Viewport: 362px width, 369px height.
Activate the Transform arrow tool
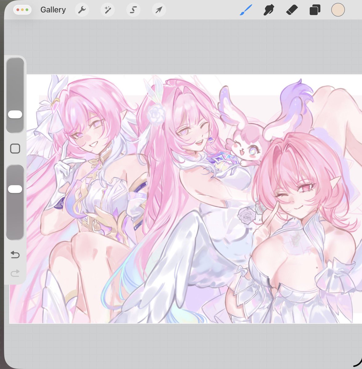[159, 10]
